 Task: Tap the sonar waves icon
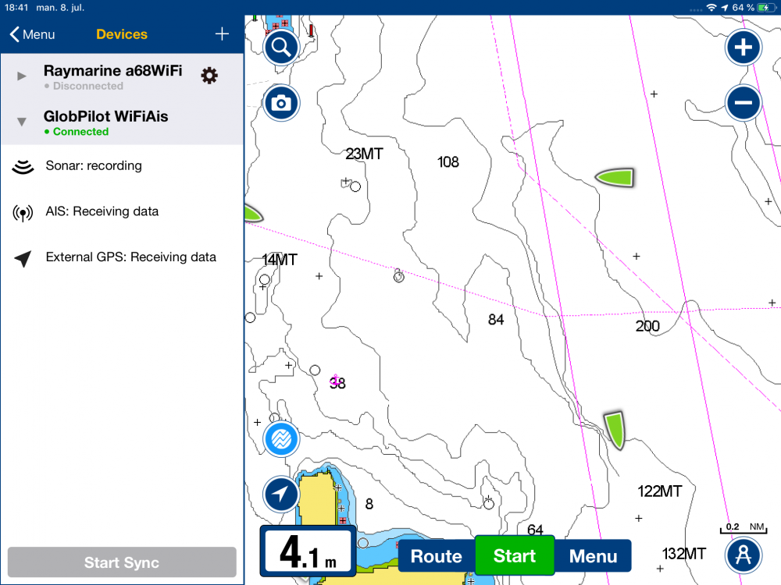(x=23, y=167)
